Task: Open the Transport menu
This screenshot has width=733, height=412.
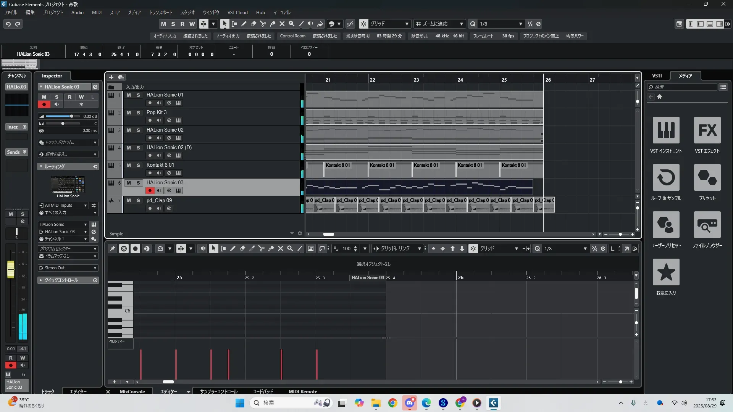Action: (160, 12)
